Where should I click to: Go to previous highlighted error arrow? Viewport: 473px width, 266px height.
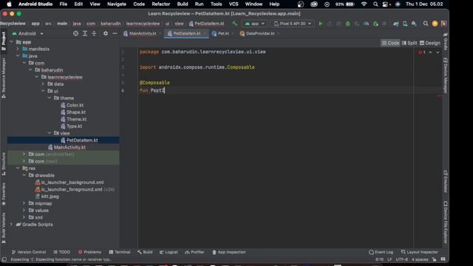[x=430, y=52]
